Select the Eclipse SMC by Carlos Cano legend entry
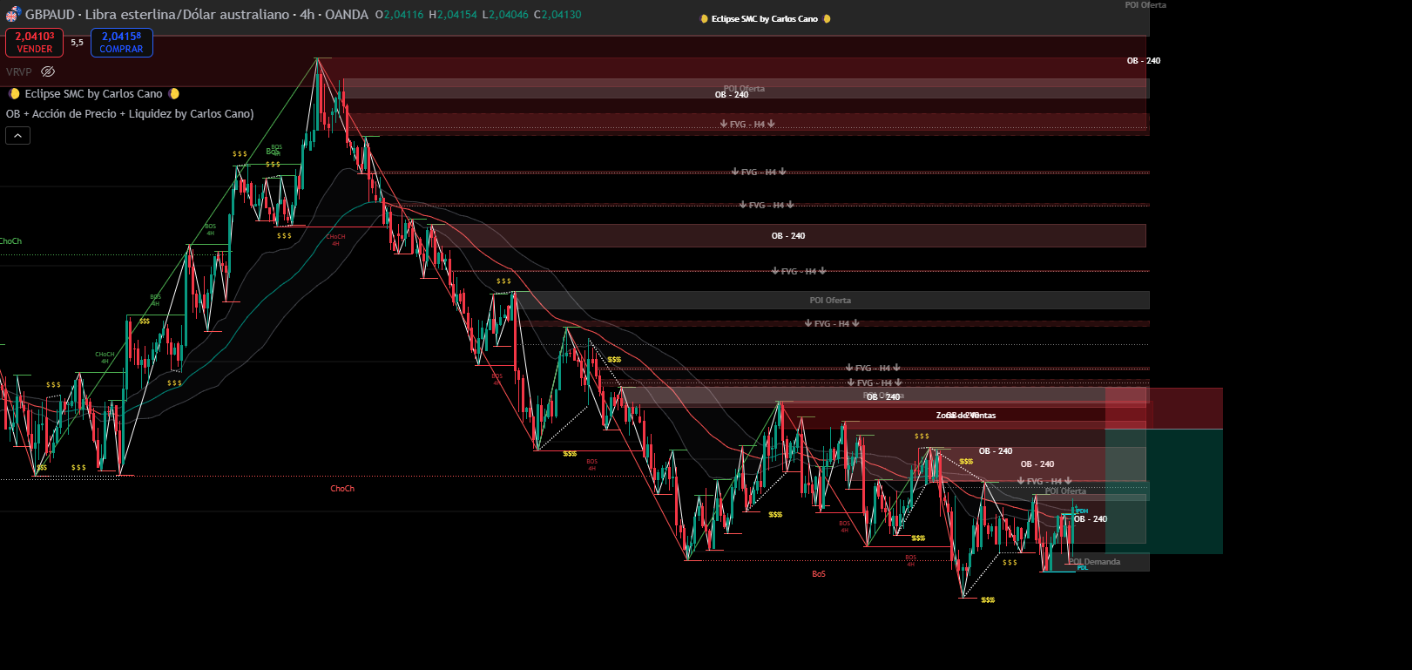Image resolution: width=1412 pixels, height=670 pixels. click(93, 94)
